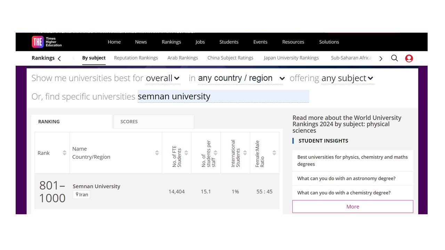Open the Students menu item
Image resolution: width=445 pixels, height=250 pixels.
(229, 42)
